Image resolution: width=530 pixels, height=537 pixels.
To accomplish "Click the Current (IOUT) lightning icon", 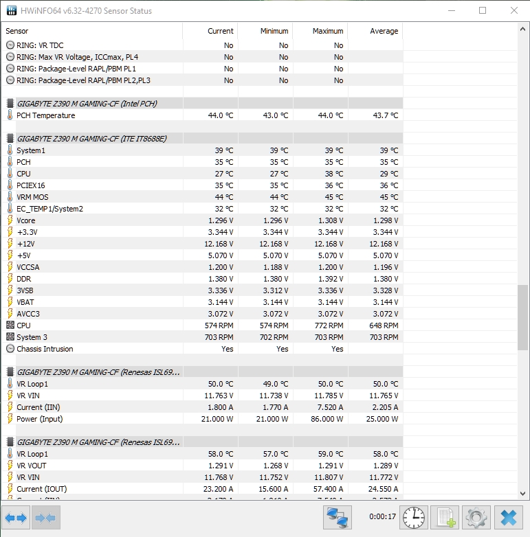I will point(10,489).
